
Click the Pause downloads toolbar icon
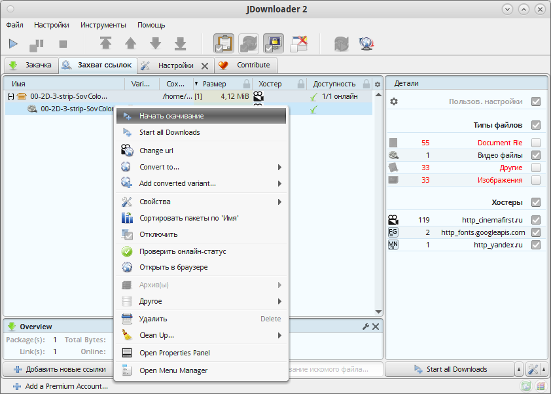click(x=37, y=45)
